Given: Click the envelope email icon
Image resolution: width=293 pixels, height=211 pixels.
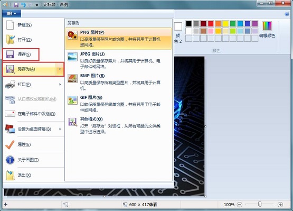Looking at the screenshot, I should pyautogui.click(x=10, y=114).
